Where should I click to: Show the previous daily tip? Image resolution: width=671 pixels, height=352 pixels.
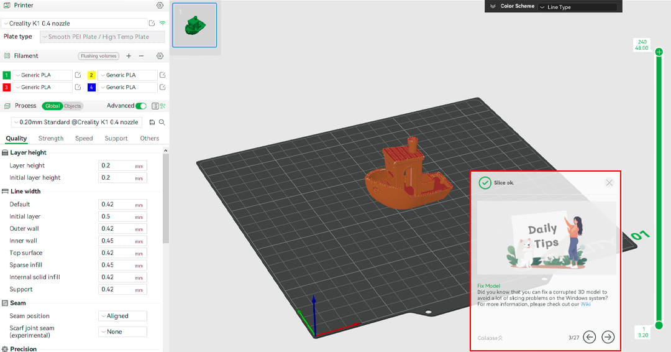click(589, 337)
